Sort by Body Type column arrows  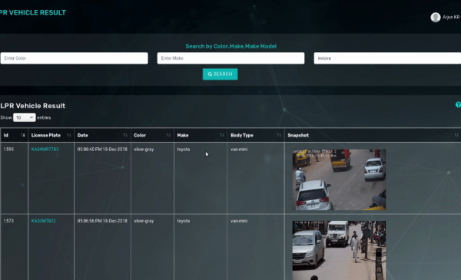click(x=279, y=135)
